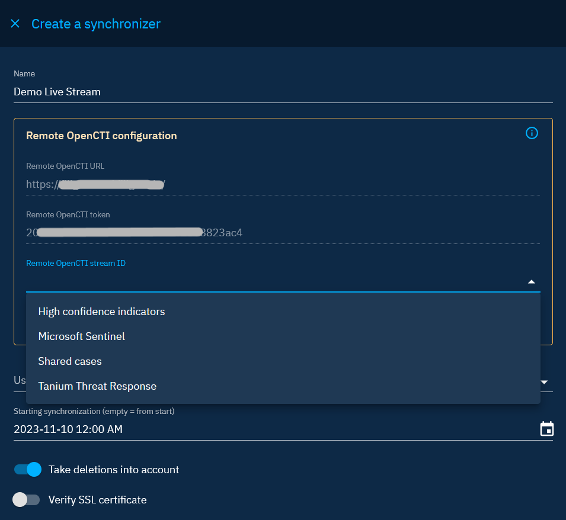Click the info icon in Remote OpenCTI configuration

tap(532, 133)
